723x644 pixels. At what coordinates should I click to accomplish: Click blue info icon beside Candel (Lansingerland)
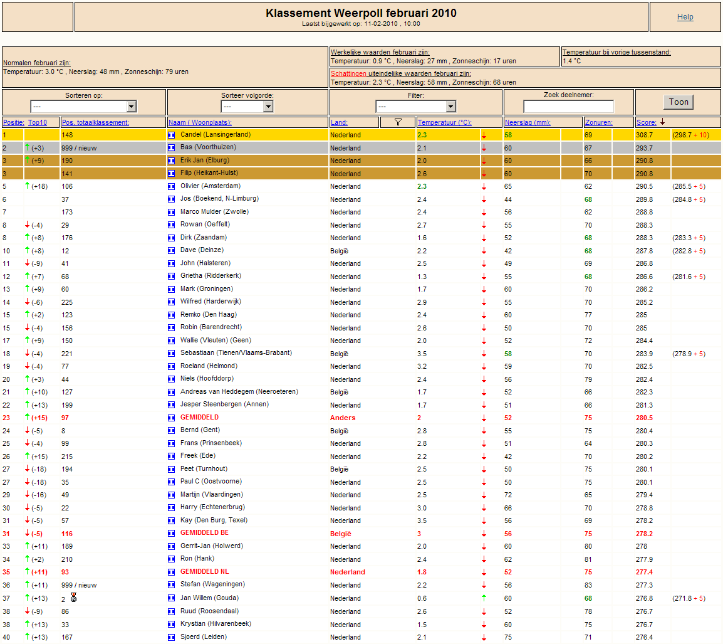coord(171,135)
